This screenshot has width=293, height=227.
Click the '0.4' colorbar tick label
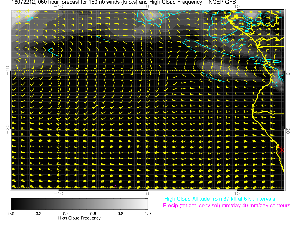[66, 214]
